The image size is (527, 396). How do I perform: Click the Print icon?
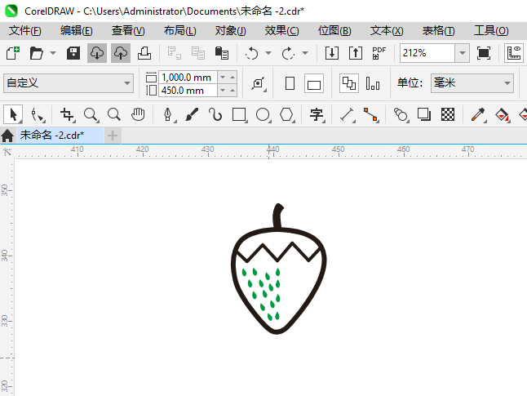pos(144,53)
